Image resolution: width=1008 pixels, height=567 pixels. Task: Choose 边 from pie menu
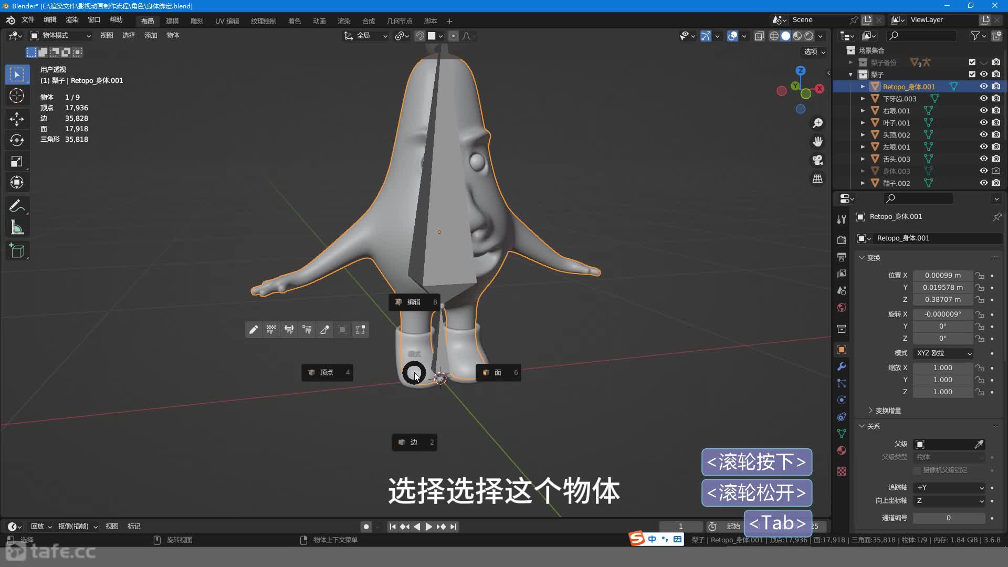pos(414,443)
